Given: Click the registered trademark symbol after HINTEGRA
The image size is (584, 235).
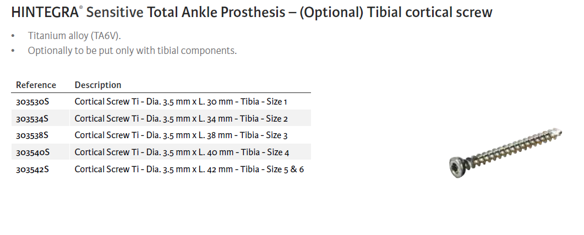Looking at the screenshot, I should [x=81, y=7].
